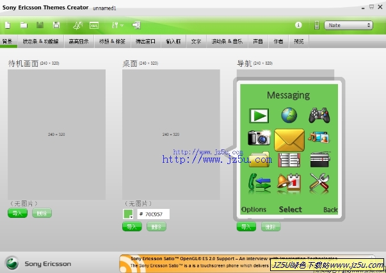The height and width of the screenshot is (273, 386).
Task: Go to the 文字 tab
Action: [196, 42]
